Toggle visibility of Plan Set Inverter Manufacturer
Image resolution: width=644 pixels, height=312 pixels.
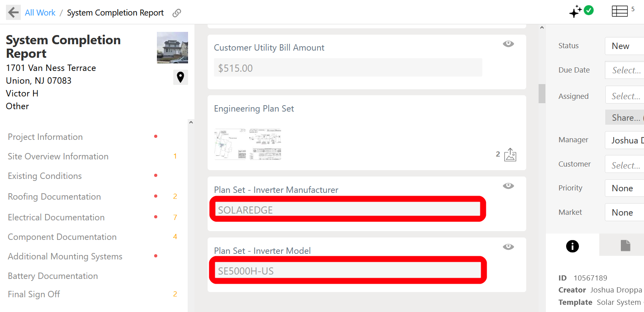click(x=508, y=186)
